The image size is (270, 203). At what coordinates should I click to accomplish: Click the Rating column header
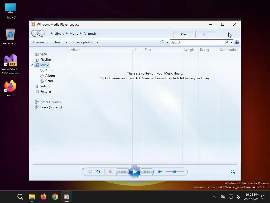[208, 50]
